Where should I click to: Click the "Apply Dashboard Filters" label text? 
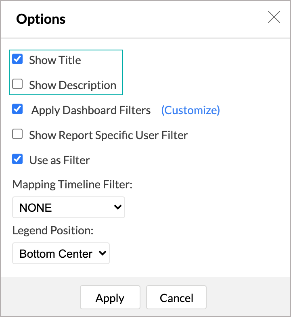pyautogui.click(x=91, y=110)
